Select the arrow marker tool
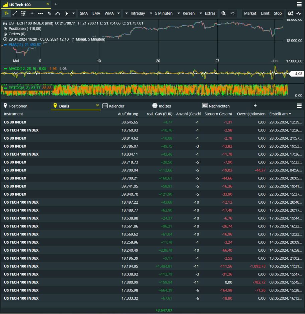 click(66, 13)
